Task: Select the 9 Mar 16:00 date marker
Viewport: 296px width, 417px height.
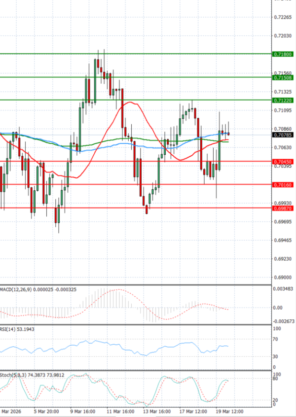Action: [83, 411]
